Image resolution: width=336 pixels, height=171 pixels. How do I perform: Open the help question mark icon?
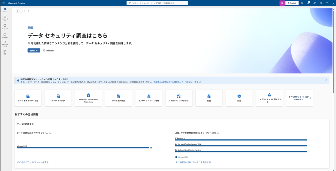(327, 3)
